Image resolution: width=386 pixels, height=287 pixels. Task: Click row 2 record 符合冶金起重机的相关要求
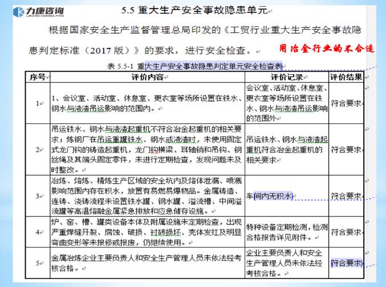click(x=287, y=149)
